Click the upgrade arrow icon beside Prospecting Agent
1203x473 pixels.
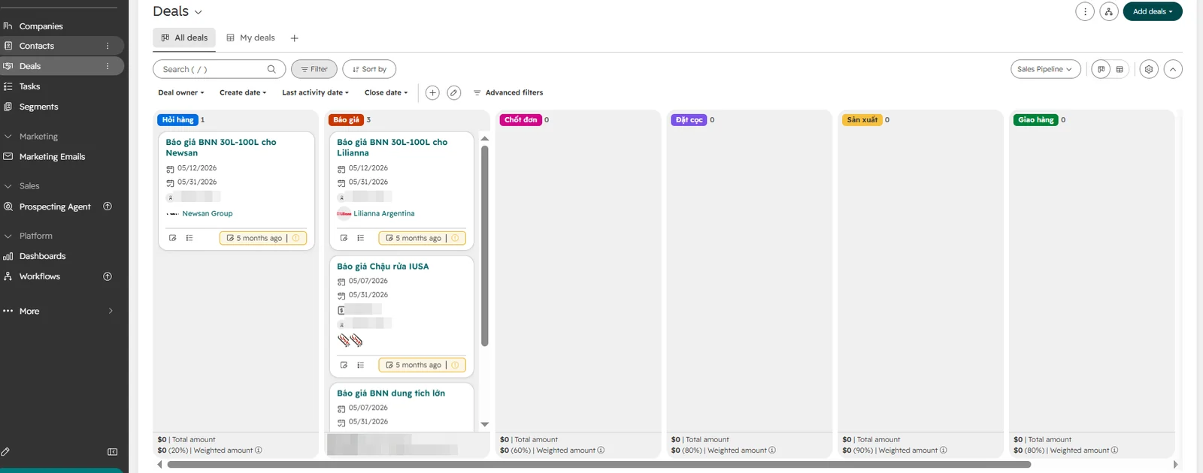click(x=108, y=206)
